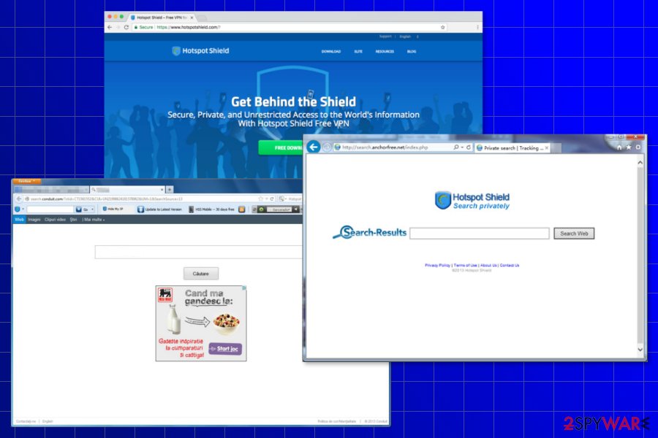Select the Clipuri video tab
Screen dimensions: 658x438
(x=55, y=219)
